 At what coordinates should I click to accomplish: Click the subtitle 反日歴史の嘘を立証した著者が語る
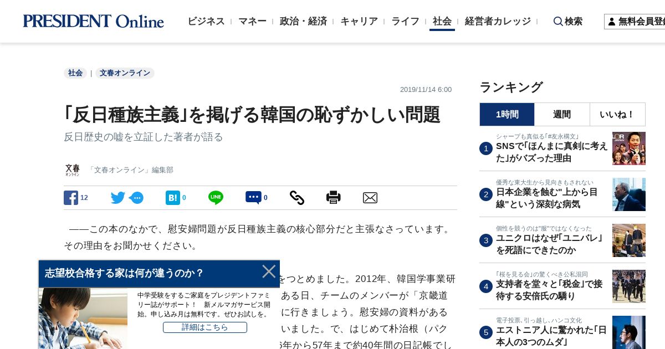tap(144, 137)
